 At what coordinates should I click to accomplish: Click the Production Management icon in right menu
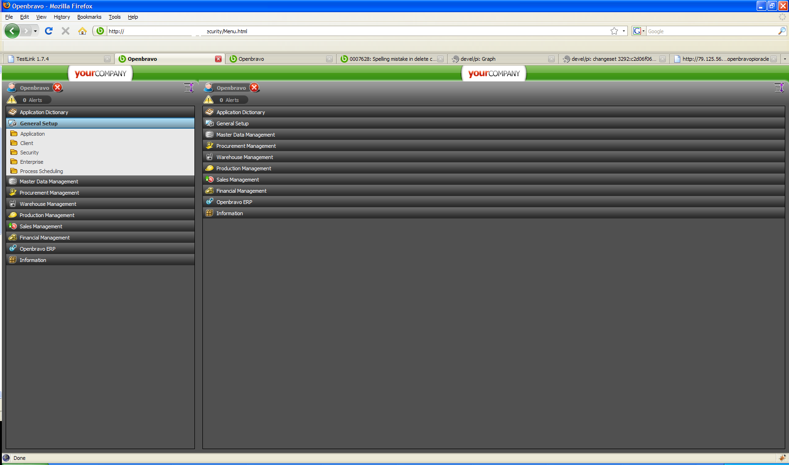coord(209,168)
